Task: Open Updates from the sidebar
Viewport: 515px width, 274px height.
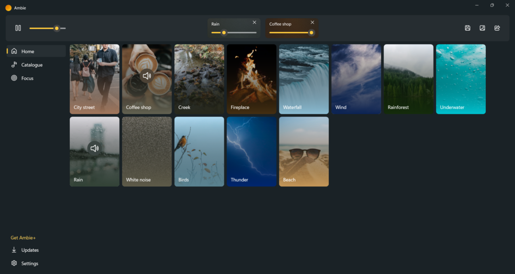Action: click(x=30, y=250)
